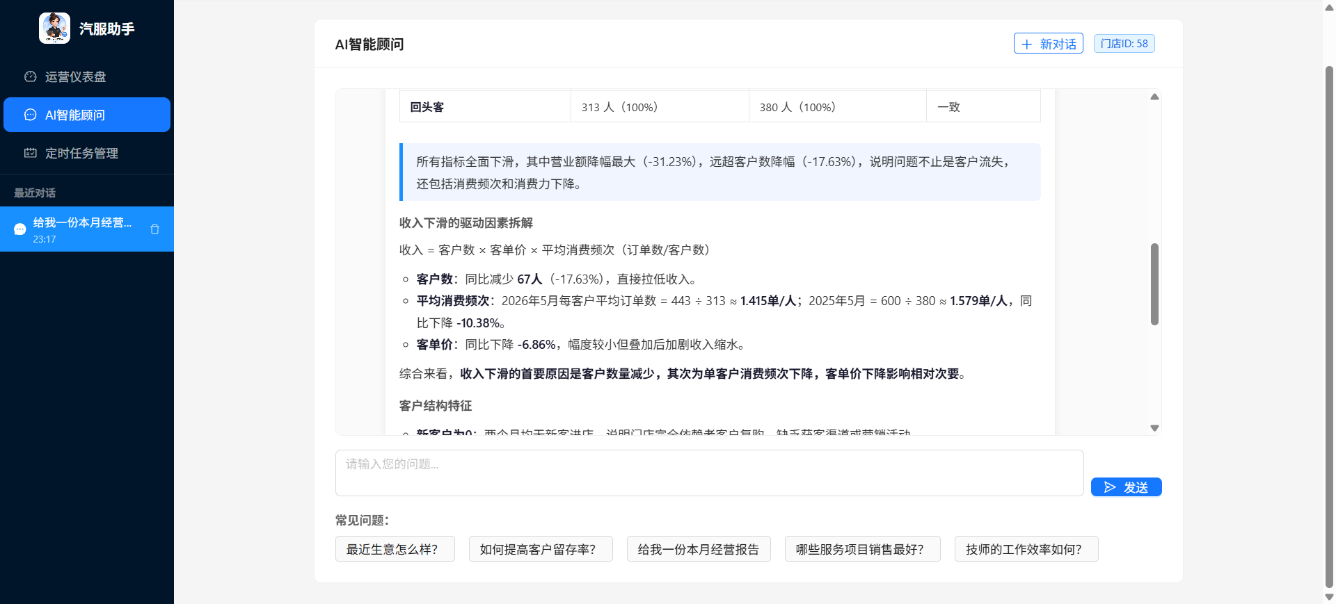Start a 新对话
The height and width of the screenshot is (604, 1336).
coord(1048,43)
